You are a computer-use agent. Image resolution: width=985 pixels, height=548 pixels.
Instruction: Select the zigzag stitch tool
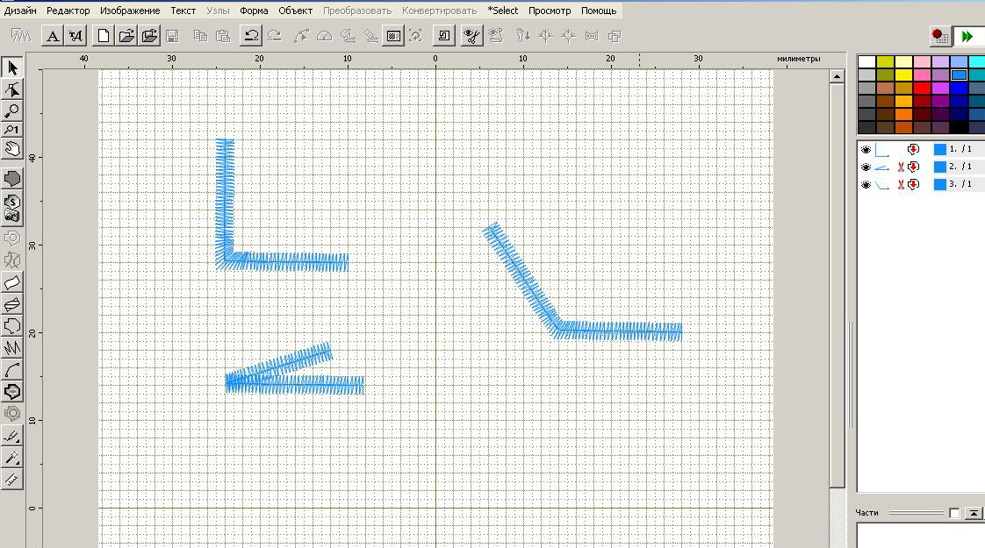pos(12,348)
